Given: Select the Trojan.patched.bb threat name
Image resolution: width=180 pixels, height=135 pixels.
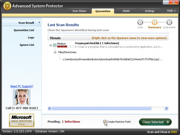Looking at the screenshot, I should 97,43.
